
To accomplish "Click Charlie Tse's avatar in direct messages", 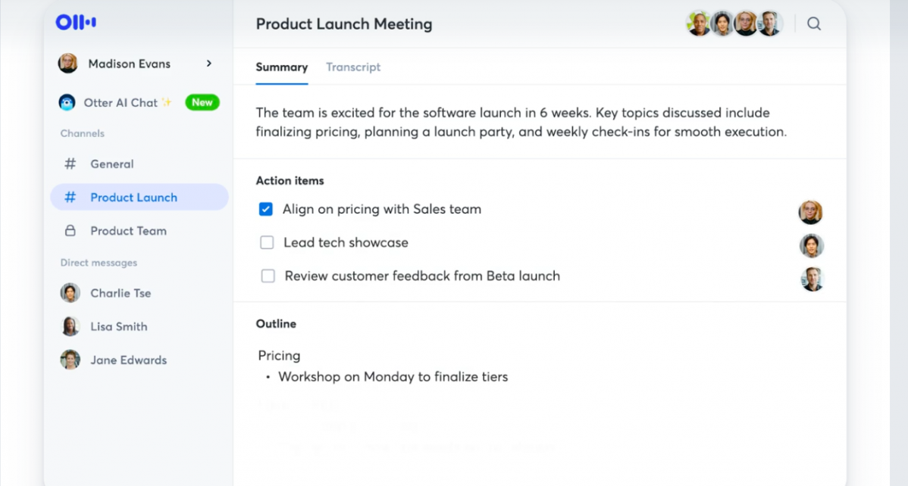I will click(70, 293).
